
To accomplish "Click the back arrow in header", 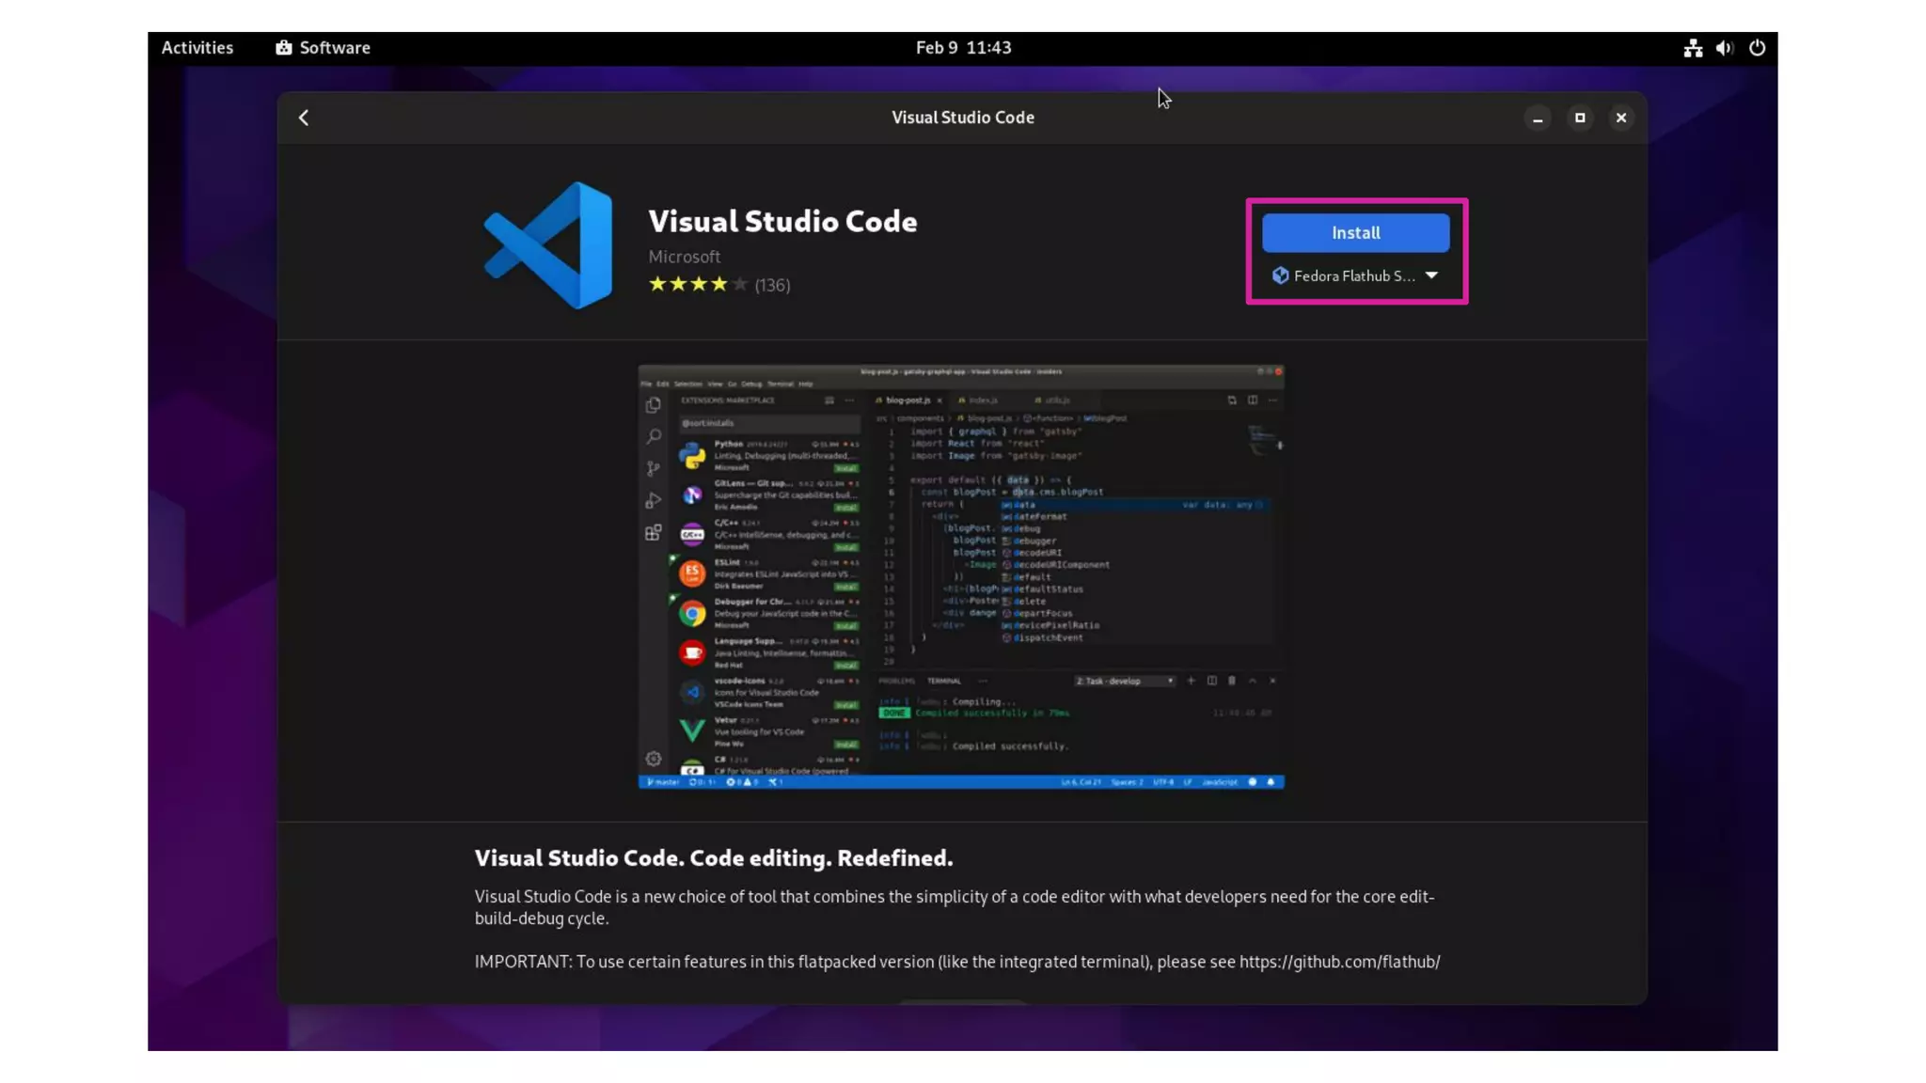I will 304,118.
